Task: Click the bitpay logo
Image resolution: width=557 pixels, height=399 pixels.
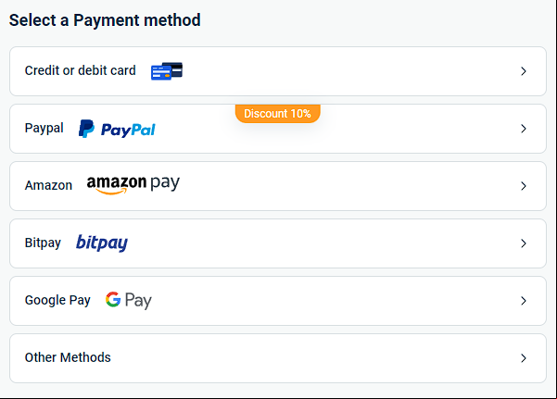Action: [x=102, y=243]
